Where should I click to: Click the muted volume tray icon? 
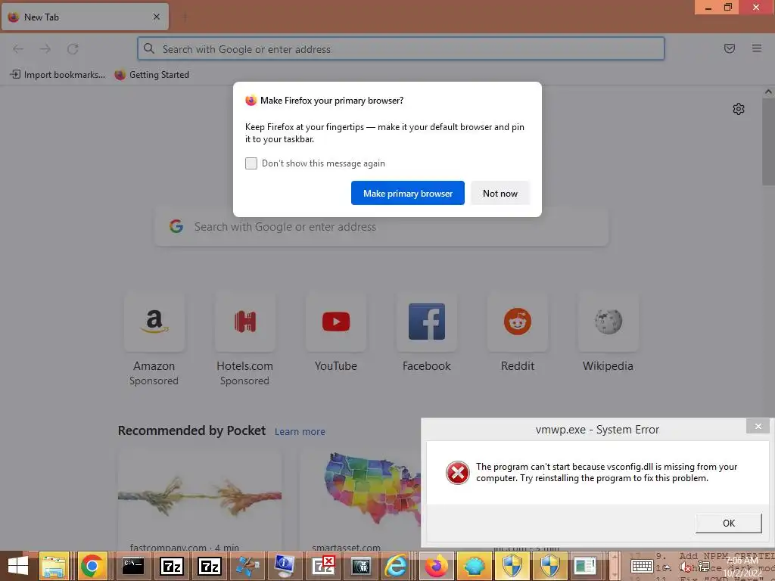(684, 567)
